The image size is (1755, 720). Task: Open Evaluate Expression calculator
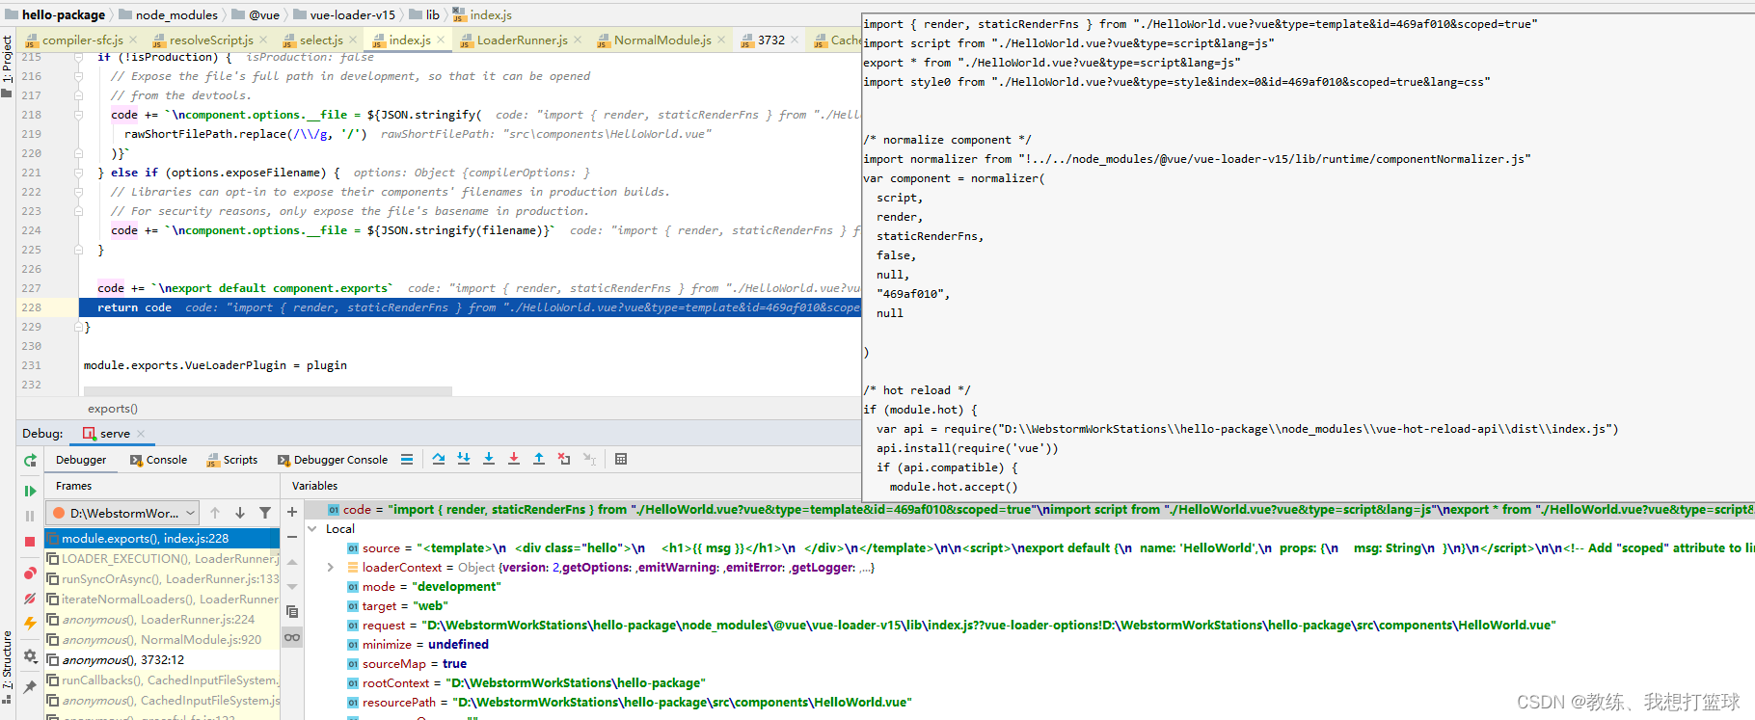[621, 459]
